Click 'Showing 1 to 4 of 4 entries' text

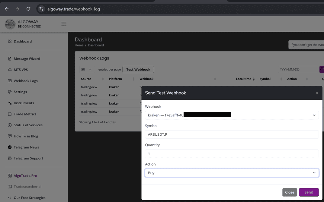click(97, 122)
